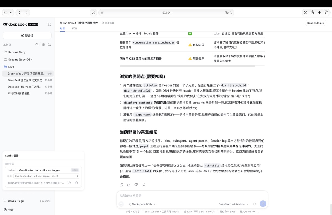
Task: Click the 诚实的脆弱点(需要知晓) heading
Action: 142,76
